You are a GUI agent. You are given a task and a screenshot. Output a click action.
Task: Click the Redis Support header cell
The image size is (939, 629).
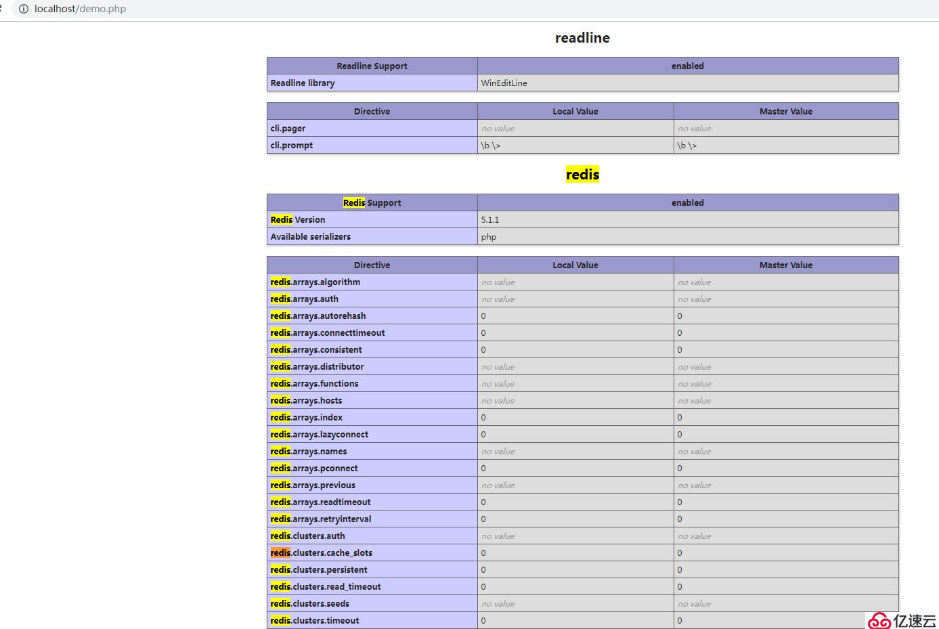pos(372,202)
